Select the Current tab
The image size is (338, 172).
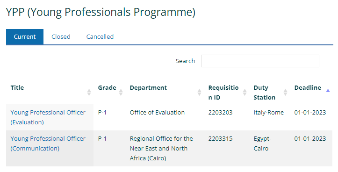click(x=25, y=36)
